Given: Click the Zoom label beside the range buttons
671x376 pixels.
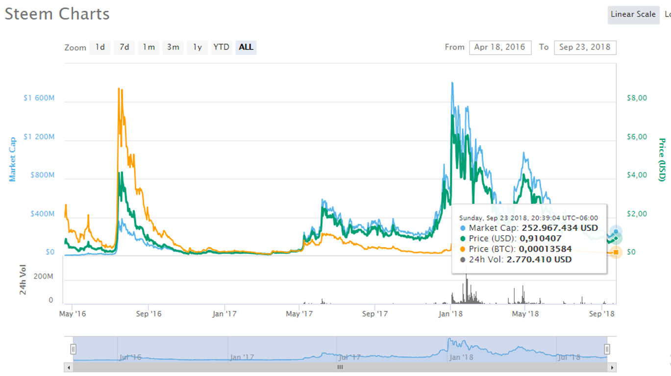Looking at the screenshot, I should [75, 48].
